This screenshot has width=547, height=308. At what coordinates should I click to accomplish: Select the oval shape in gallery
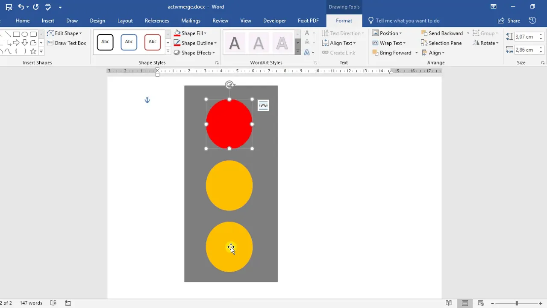point(25,34)
